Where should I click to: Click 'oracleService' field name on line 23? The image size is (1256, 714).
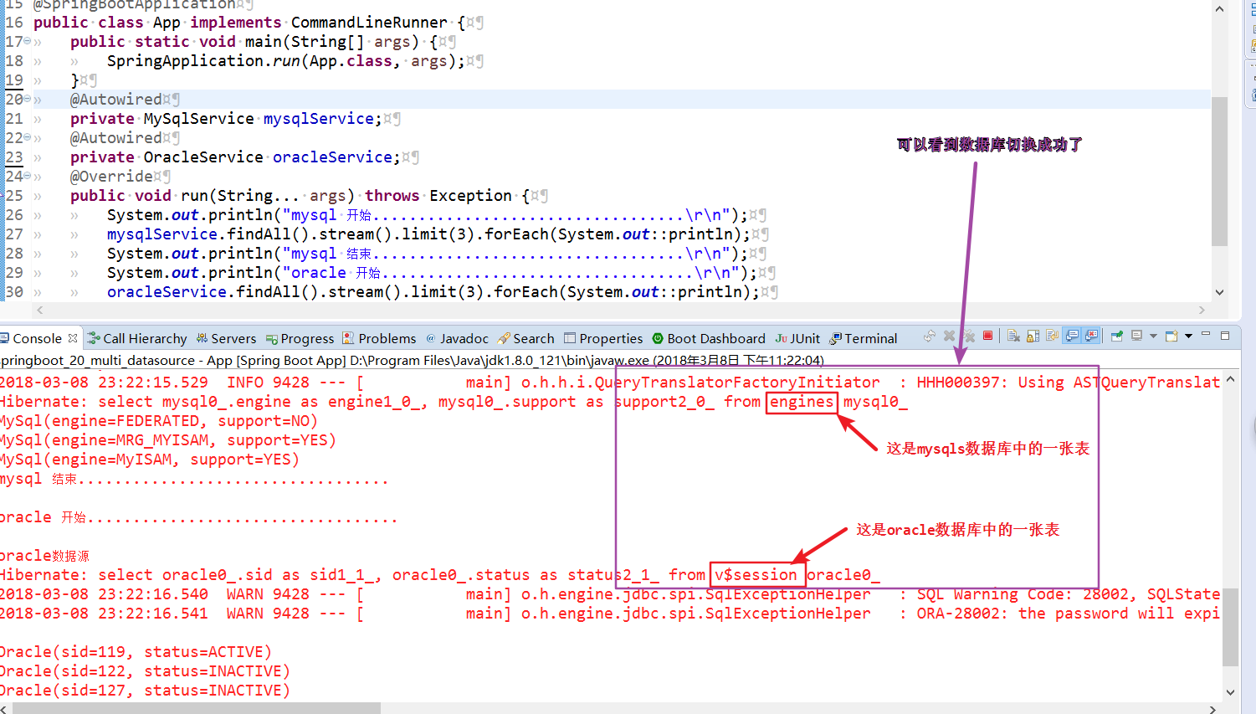[x=332, y=157]
